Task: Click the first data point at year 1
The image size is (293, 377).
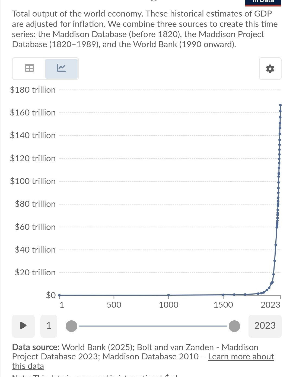Action: pos(59,295)
